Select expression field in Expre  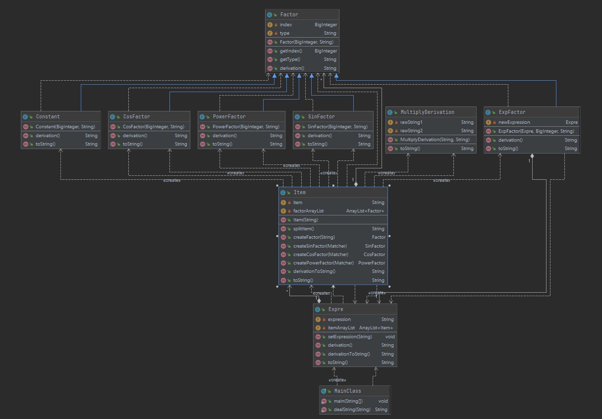355,319
